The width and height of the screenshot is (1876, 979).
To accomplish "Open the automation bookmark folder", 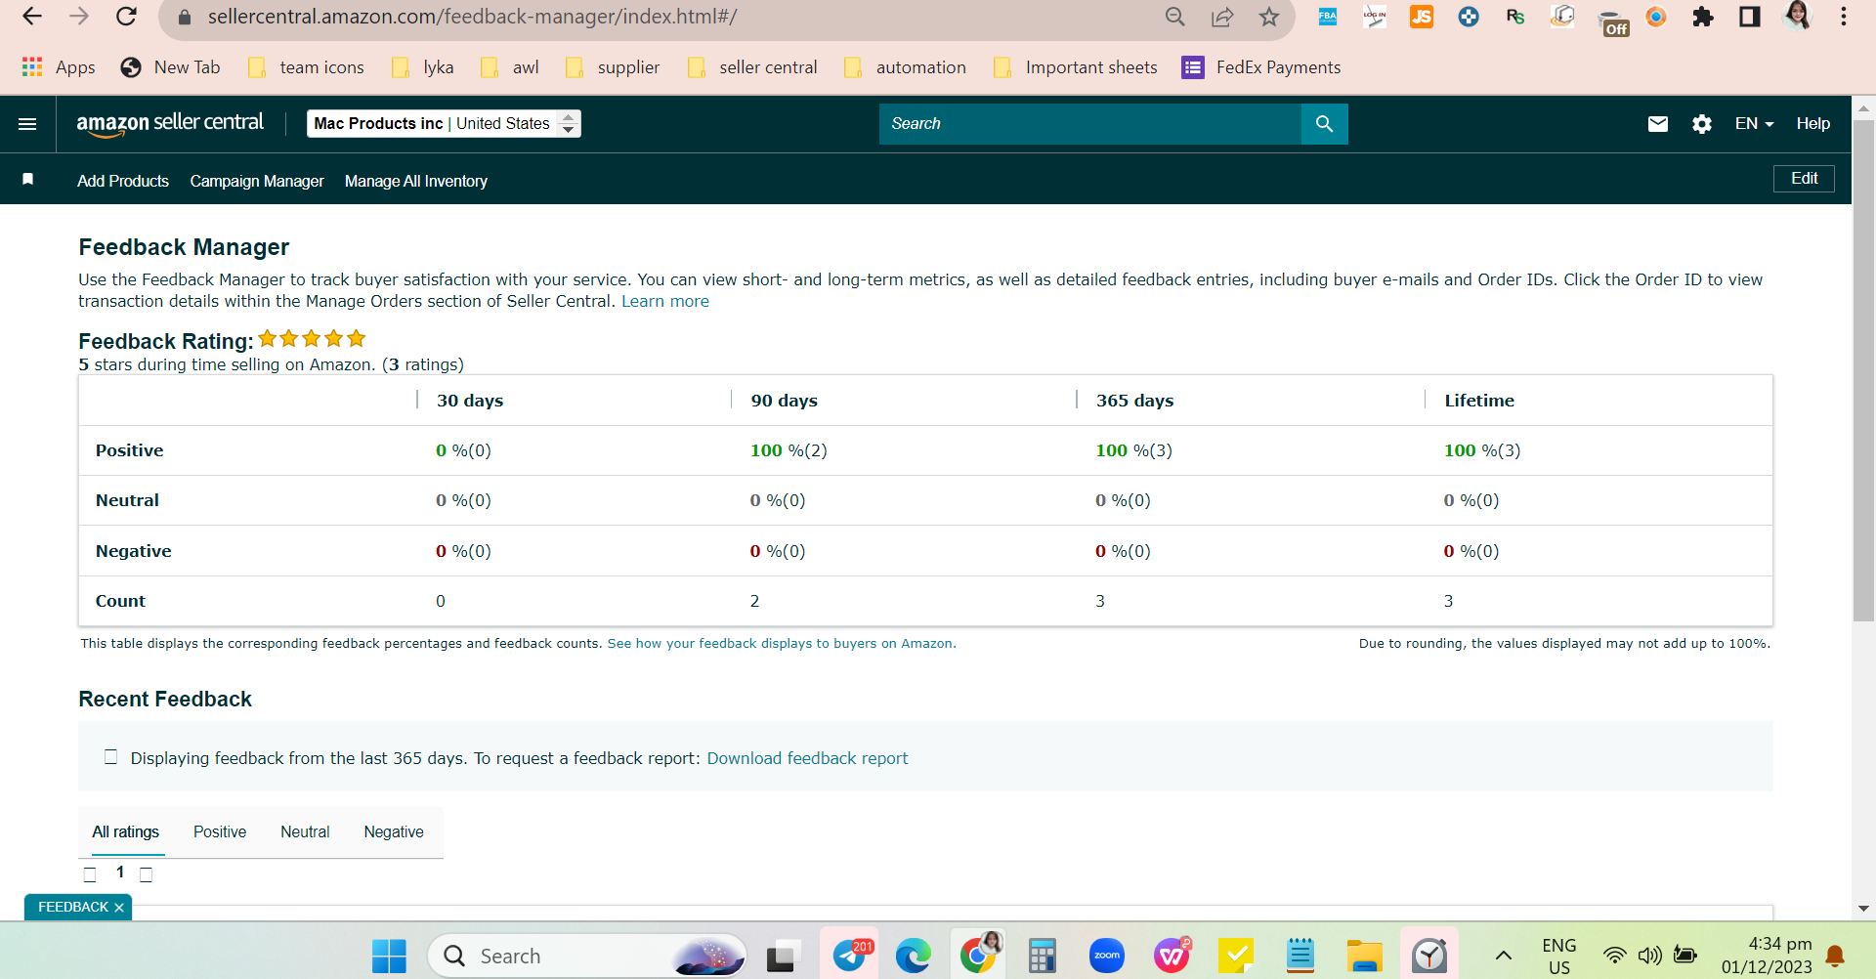I will click(x=905, y=66).
